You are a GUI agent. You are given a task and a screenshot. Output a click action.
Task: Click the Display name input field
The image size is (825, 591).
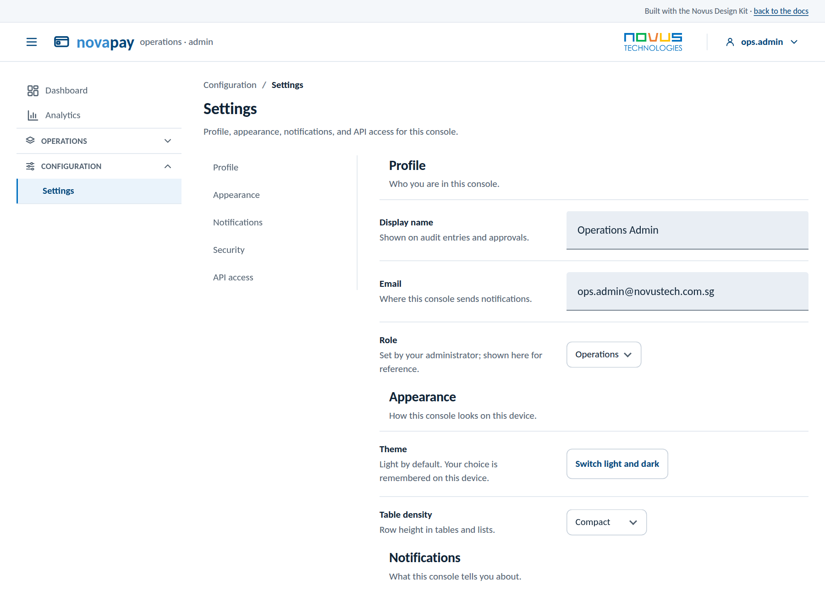tap(687, 230)
